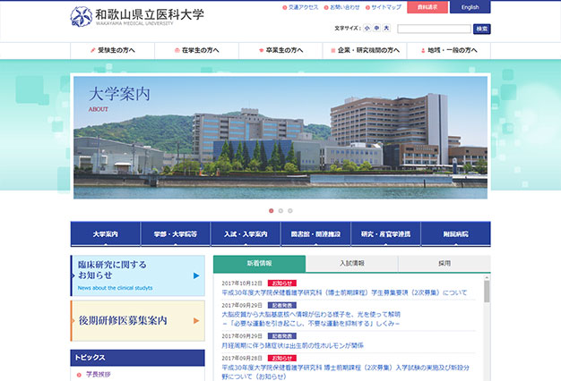Open the 交通アクセス link in the header
The image size is (561, 381).
click(300, 8)
